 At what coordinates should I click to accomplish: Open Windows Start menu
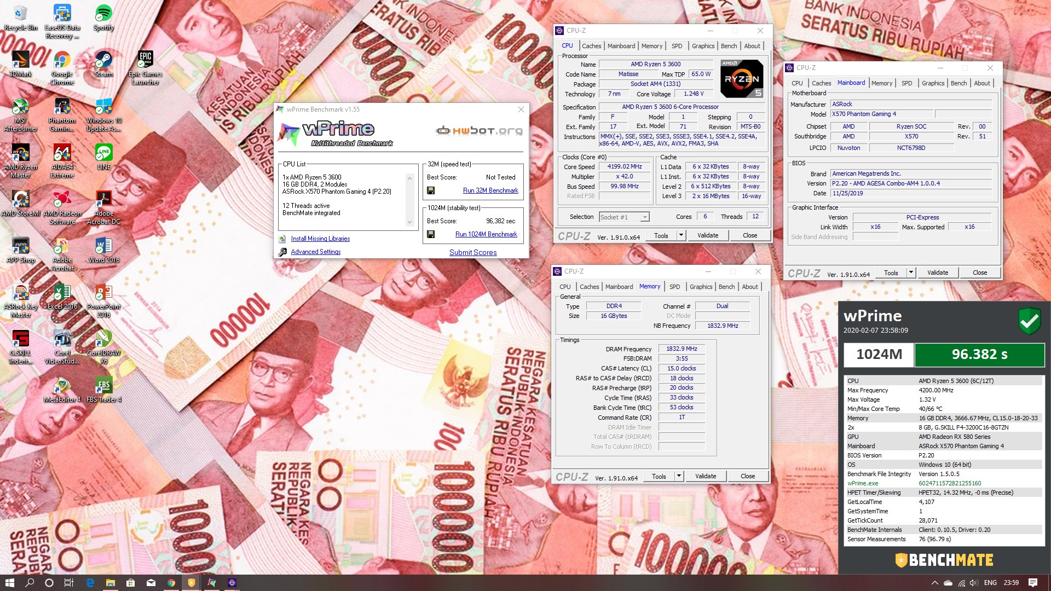[9, 583]
